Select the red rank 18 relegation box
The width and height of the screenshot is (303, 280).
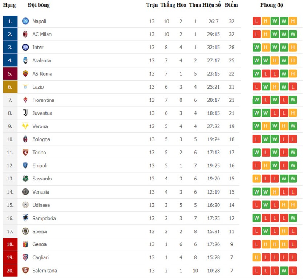coord(10,244)
